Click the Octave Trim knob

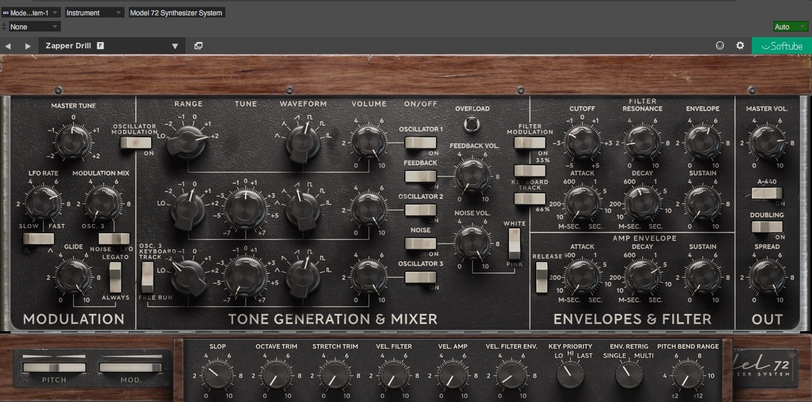click(x=276, y=375)
